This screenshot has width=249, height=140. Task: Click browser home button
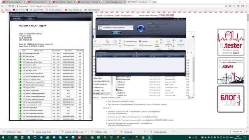click(13, 6)
